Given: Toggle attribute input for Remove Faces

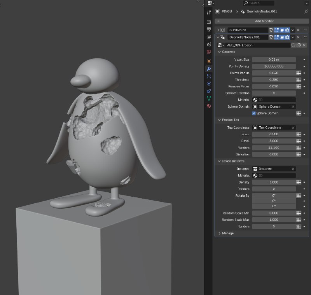Looking at the screenshot, I should pyautogui.click(x=299, y=86).
